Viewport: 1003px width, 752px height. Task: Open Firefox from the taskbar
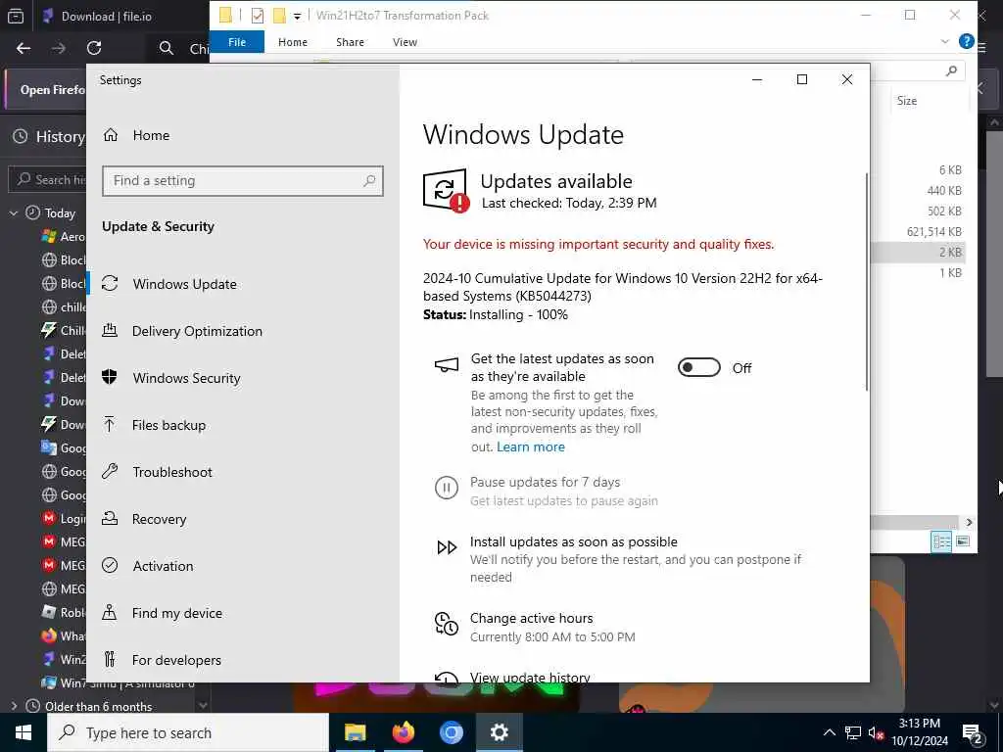(x=403, y=732)
